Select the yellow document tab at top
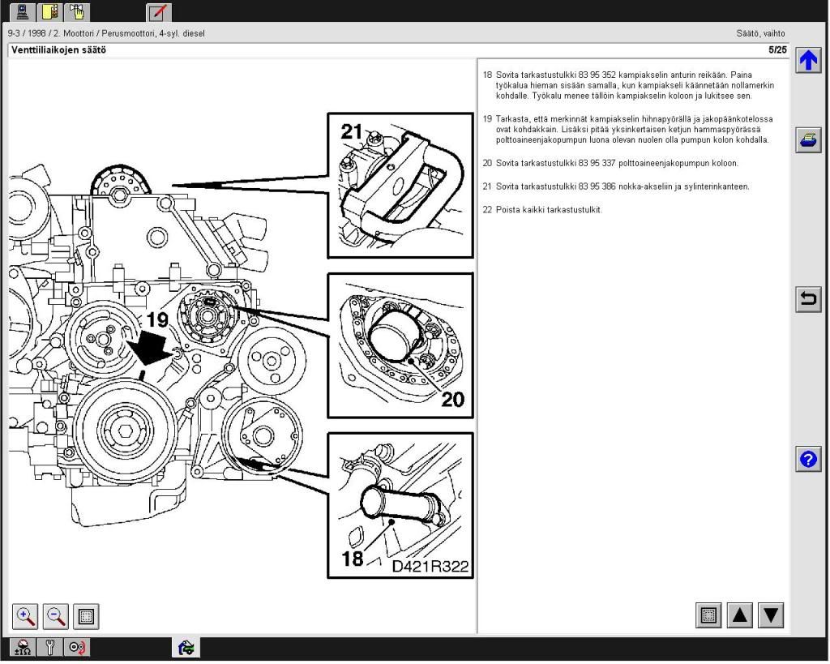The height and width of the screenshot is (664, 830). 51,12
